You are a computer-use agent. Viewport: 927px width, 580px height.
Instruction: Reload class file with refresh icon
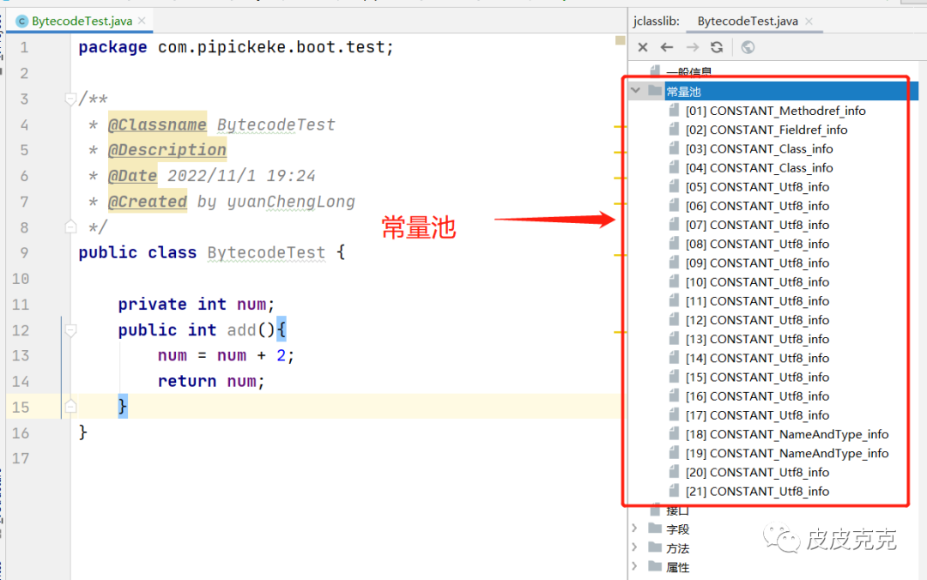click(717, 47)
